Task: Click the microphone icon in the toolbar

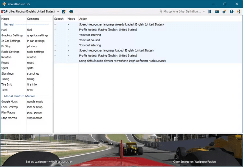Action: [161, 11]
